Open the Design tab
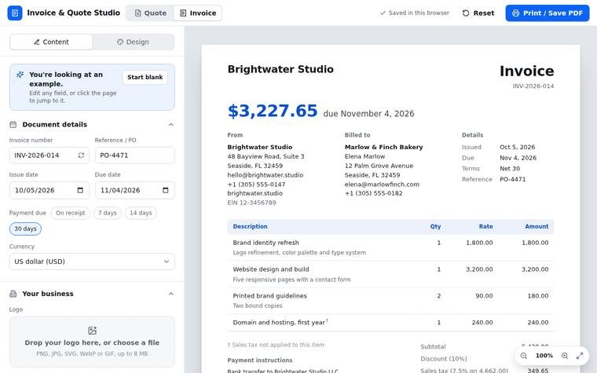This screenshot has width=597, height=373. 133,42
